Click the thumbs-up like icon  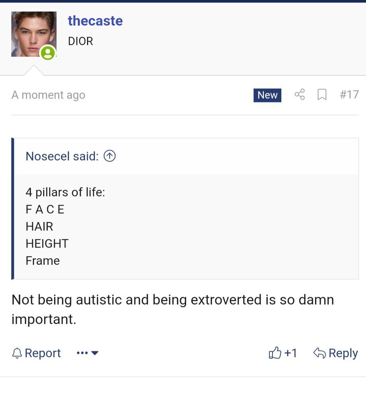pyautogui.click(x=275, y=353)
